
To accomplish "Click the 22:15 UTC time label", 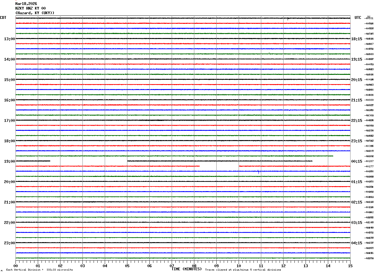I will coord(357,121).
